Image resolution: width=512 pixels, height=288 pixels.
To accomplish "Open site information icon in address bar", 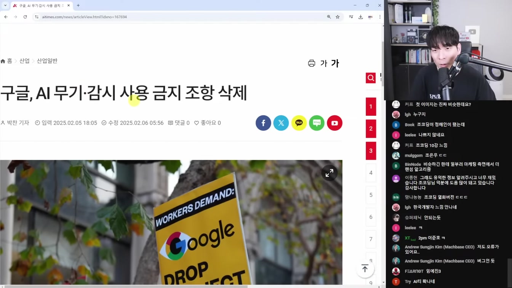I will pyautogui.click(x=37, y=17).
